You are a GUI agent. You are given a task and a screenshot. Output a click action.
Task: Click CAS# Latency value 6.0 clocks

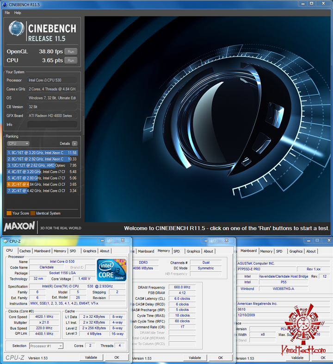[182, 299]
